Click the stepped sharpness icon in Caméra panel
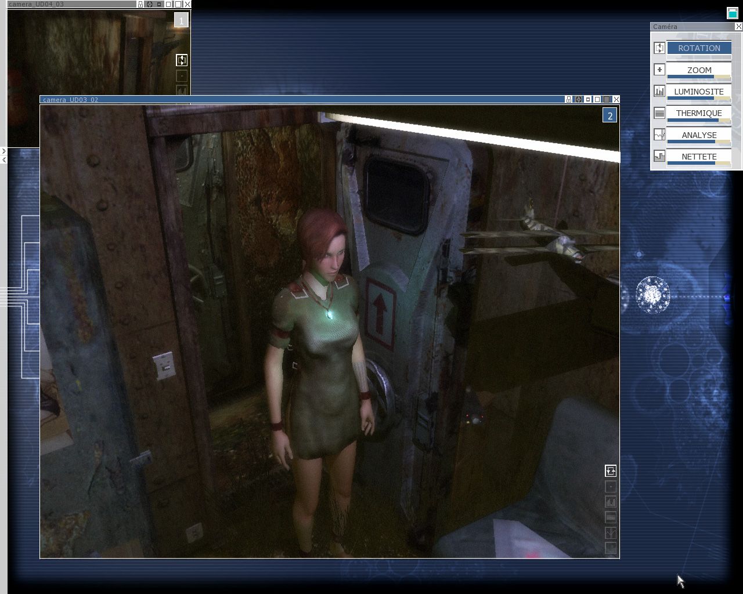This screenshot has width=743, height=594. pos(659,156)
